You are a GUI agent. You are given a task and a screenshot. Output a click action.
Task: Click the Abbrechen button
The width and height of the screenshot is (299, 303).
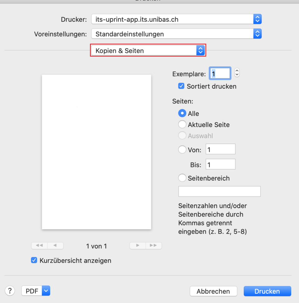(x=213, y=291)
